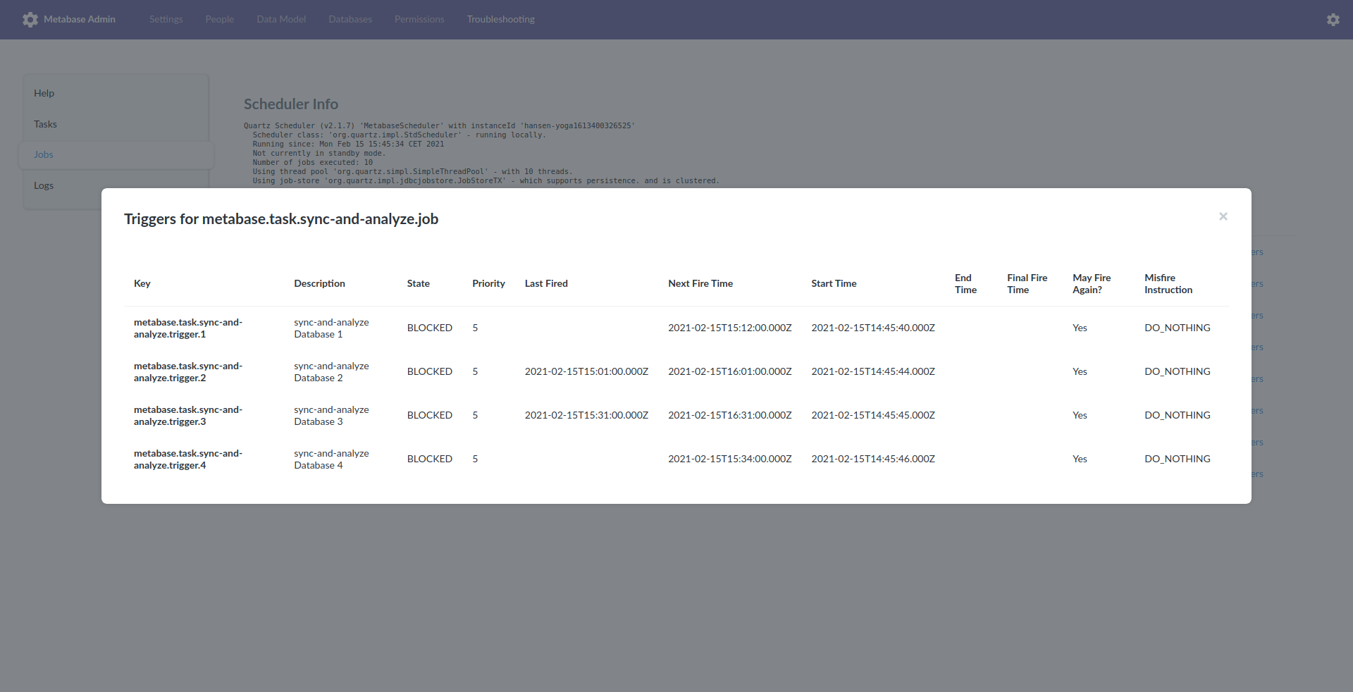This screenshot has width=1353, height=692.
Task: Open the settings gear in top-right corner
Action: click(1333, 19)
